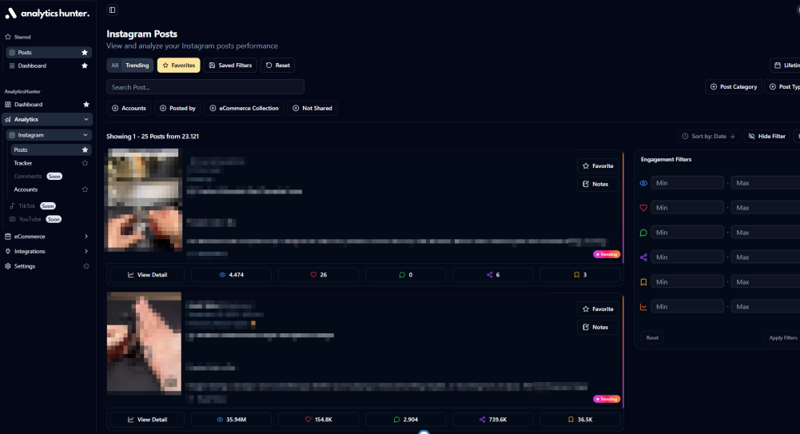This screenshot has width=800, height=434.
Task: Click Reset in Engagement Filters panel
Action: point(652,337)
